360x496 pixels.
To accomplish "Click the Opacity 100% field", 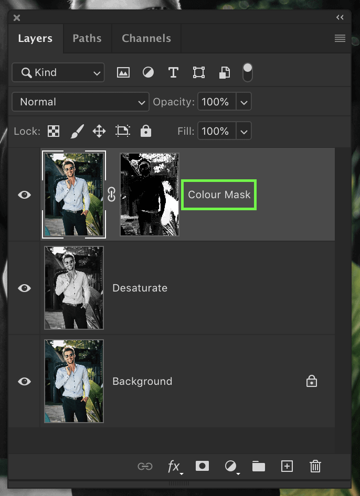I will [x=217, y=102].
